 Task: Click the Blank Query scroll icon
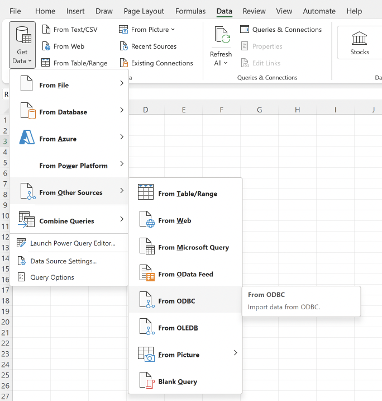coord(147,380)
